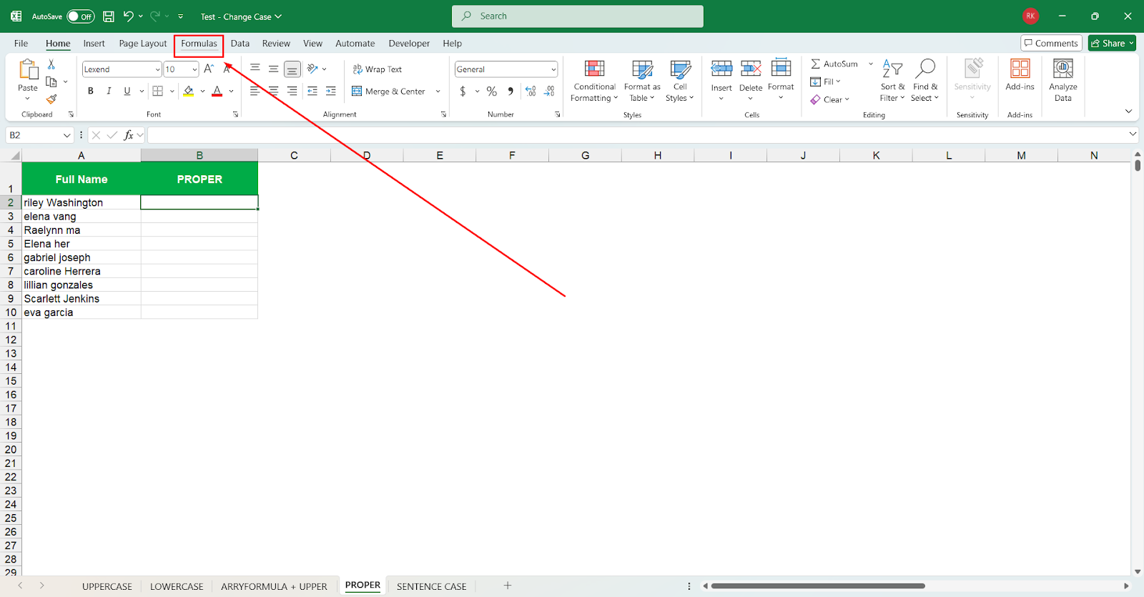The height and width of the screenshot is (597, 1144).
Task: Click the Analyze Data icon
Action: click(x=1063, y=69)
